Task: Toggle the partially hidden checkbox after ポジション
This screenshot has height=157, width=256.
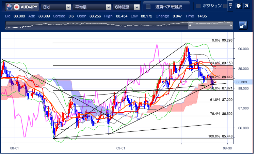Action: pos(225,6)
